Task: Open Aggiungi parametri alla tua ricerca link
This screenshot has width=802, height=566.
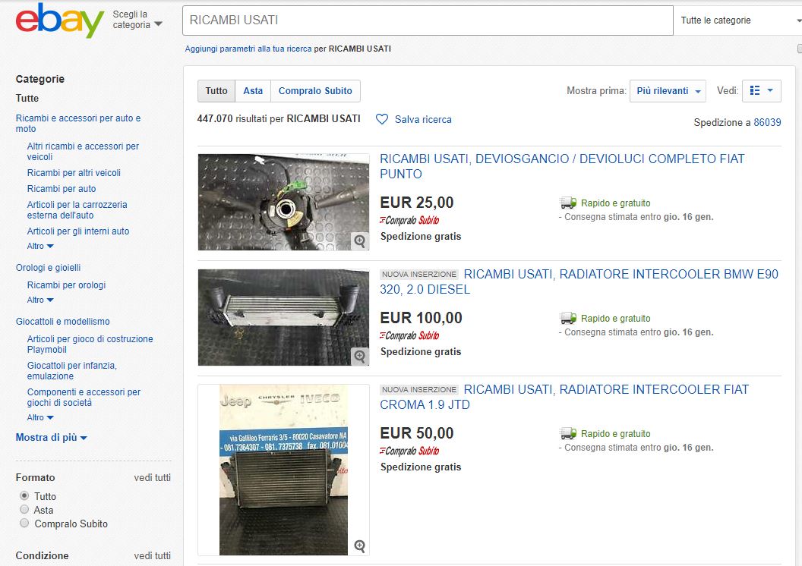Action: tap(248, 49)
